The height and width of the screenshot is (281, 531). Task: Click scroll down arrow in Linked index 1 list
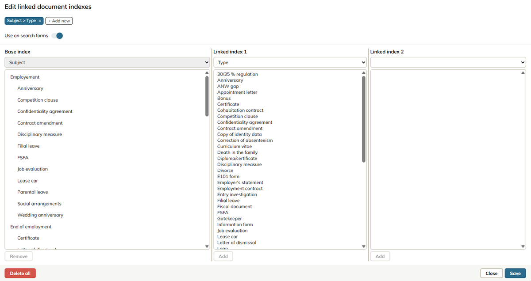[x=364, y=247]
